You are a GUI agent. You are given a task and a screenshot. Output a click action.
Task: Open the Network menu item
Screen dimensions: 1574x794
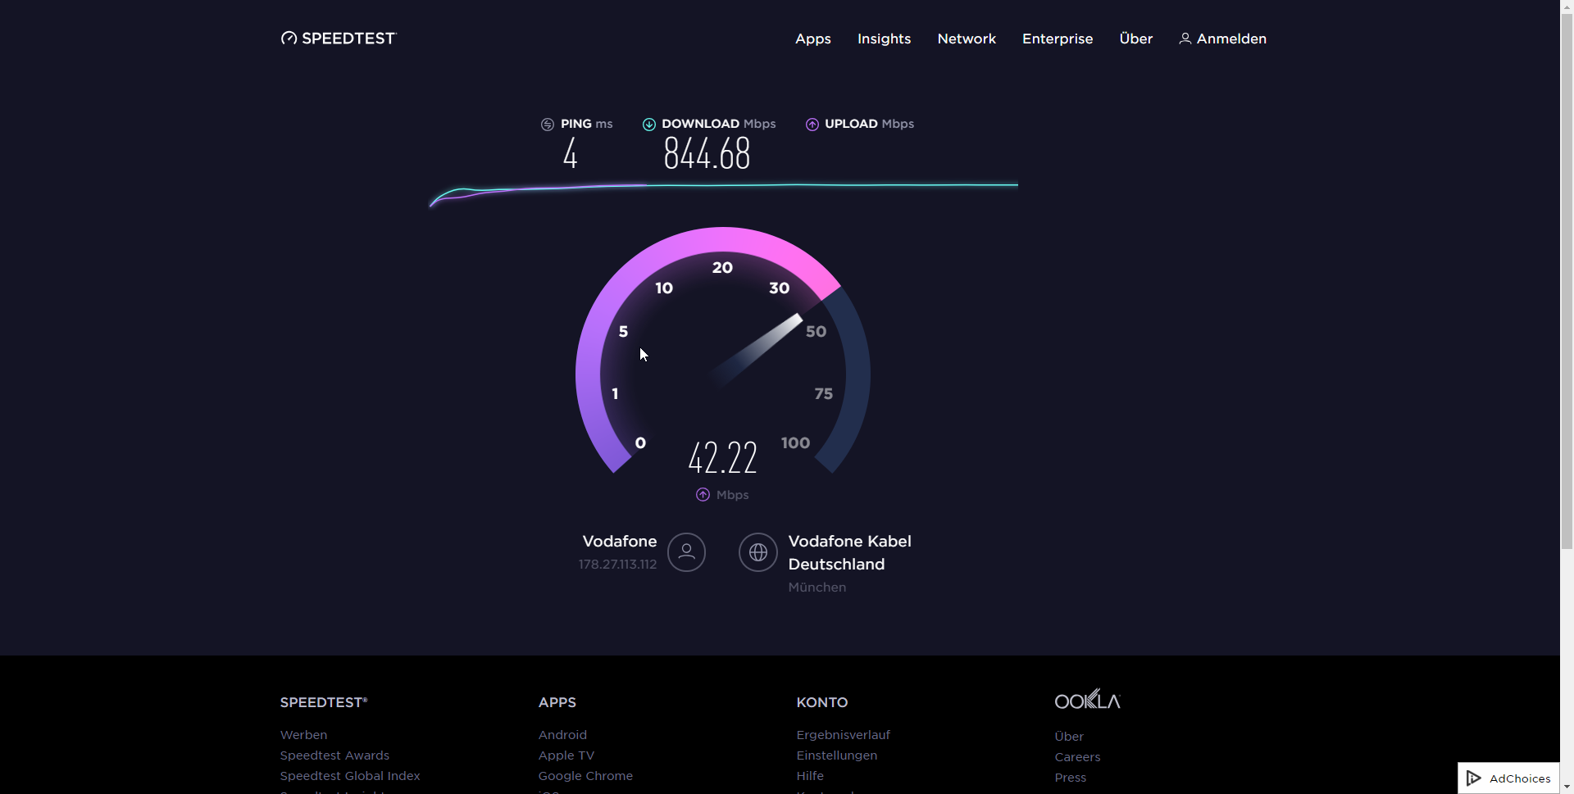click(967, 39)
